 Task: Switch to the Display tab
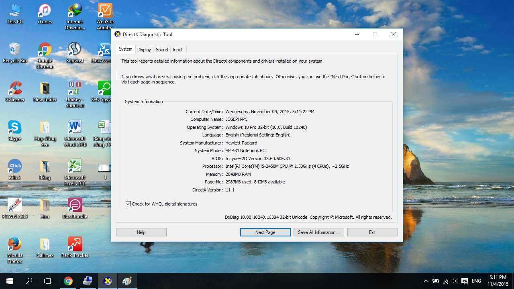144,50
